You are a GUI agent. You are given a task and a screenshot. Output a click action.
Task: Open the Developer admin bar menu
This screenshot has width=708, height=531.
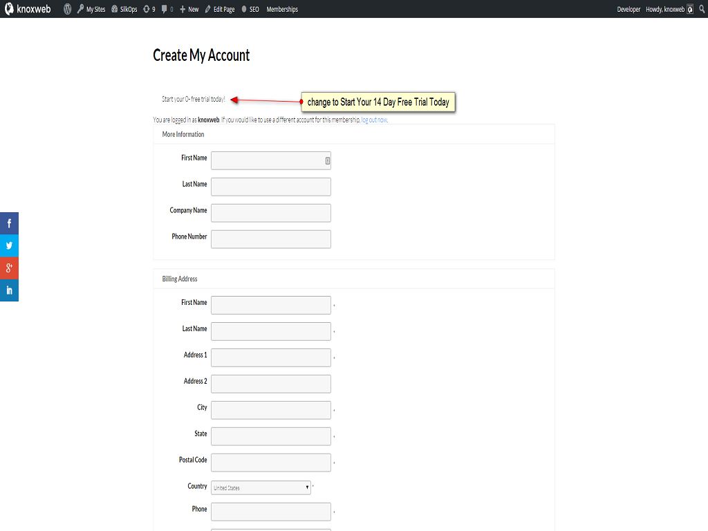point(628,9)
